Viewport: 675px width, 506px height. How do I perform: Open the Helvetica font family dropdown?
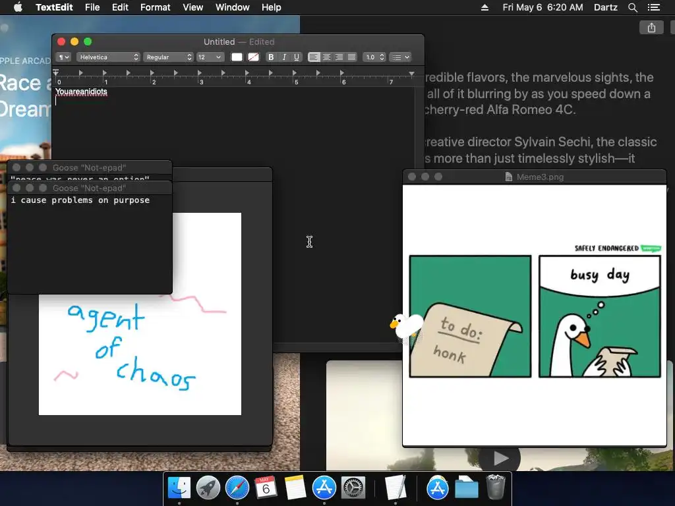[109, 57]
